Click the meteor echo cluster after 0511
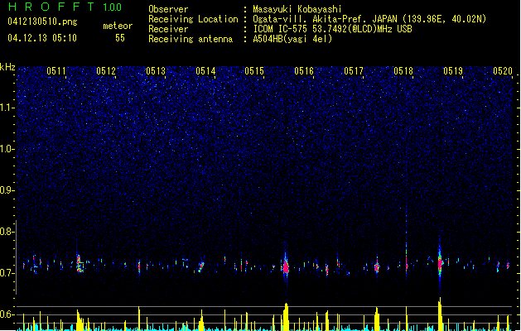Screen dimensions: 521x331 tap(79, 264)
